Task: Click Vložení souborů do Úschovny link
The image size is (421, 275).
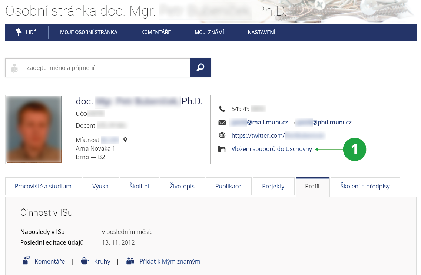Action: coord(272,149)
